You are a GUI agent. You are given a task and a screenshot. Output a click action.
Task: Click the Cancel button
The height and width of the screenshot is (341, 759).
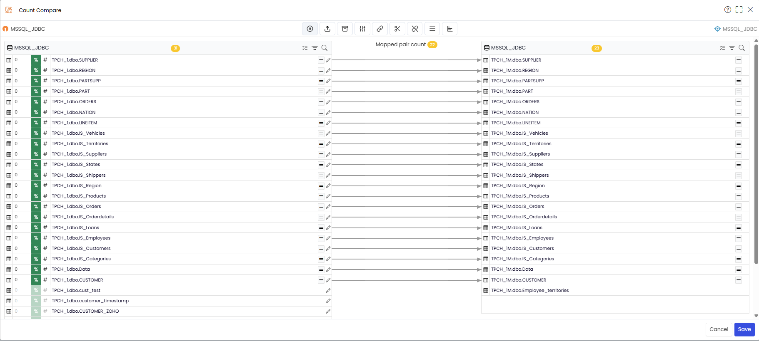tap(719, 329)
